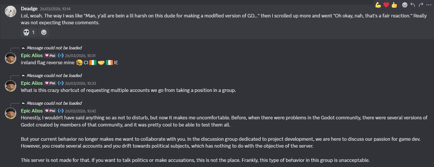Click the 10:33 message timestamp
The image size is (434, 167).
80,83
